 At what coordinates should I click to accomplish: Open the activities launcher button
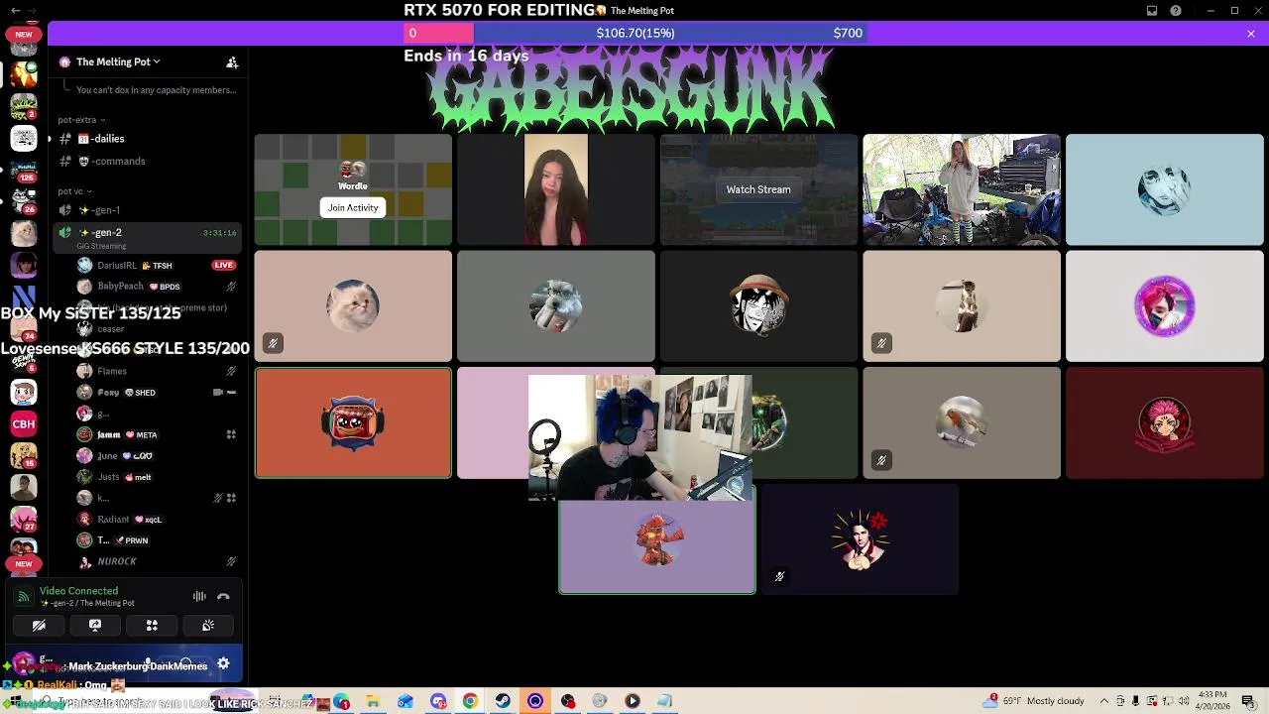[152, 626]
